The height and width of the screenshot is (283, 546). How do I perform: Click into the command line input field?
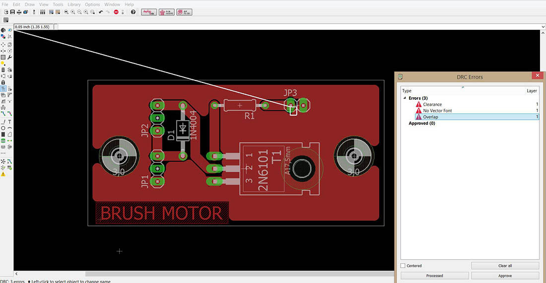click(x=299, y=27)
